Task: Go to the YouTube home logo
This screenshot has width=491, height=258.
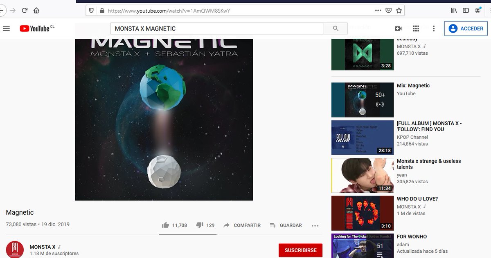Action: (x=34, y=29)
